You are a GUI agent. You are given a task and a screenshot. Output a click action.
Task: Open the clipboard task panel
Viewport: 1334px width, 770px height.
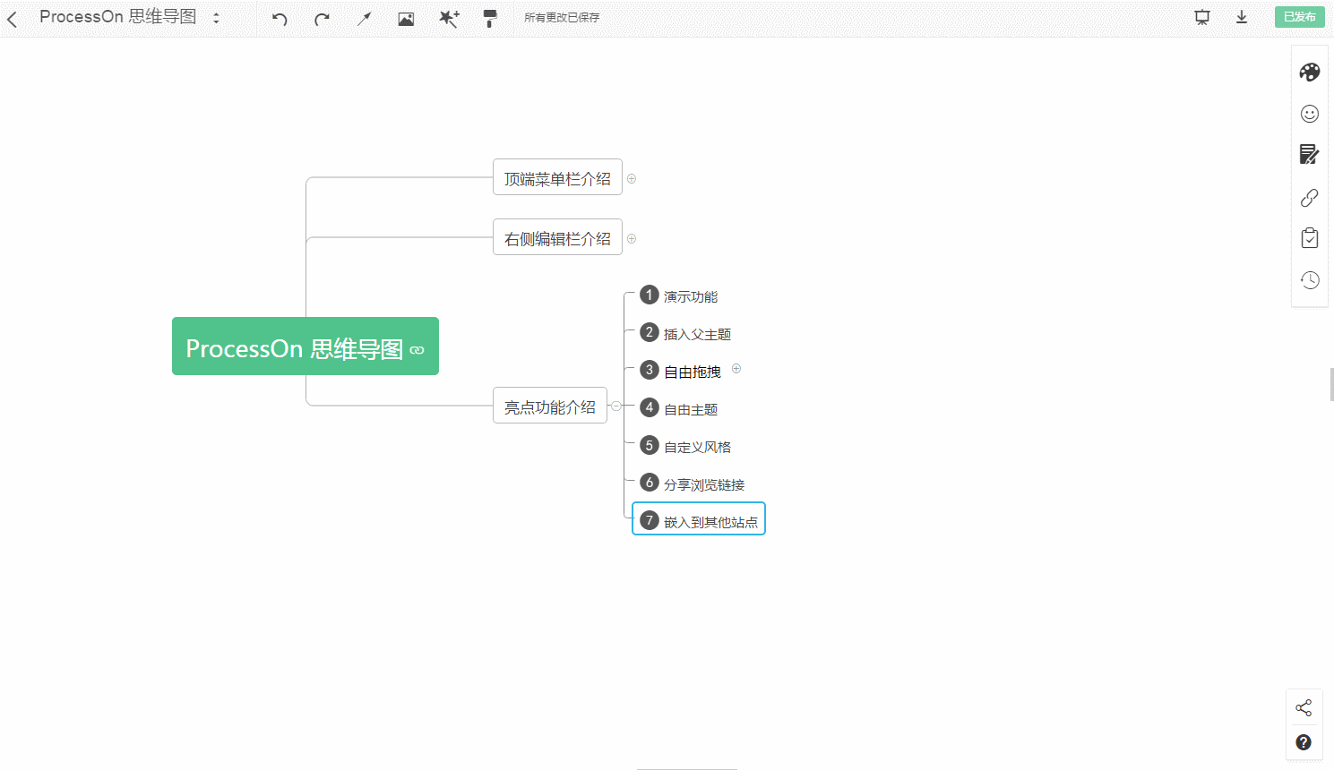(1309, 237)
